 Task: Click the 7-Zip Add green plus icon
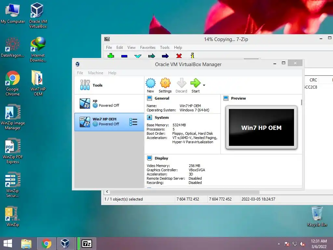tap(111, 56)
